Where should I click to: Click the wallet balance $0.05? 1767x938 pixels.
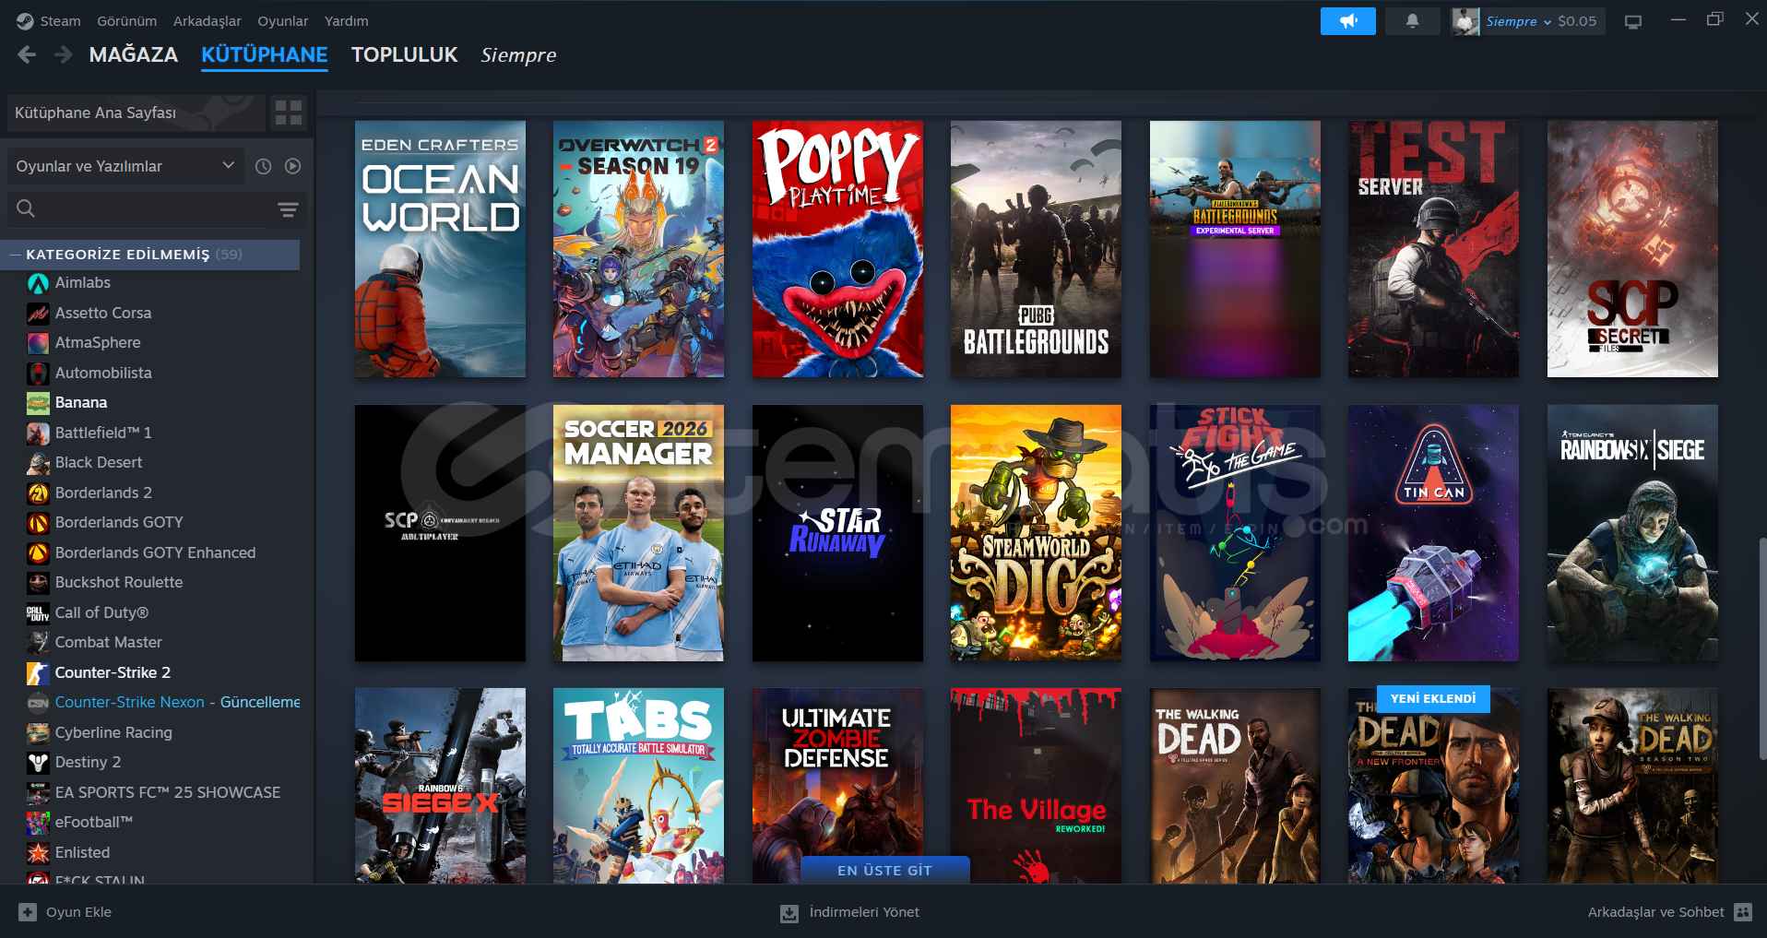(x=1577, y=21)
